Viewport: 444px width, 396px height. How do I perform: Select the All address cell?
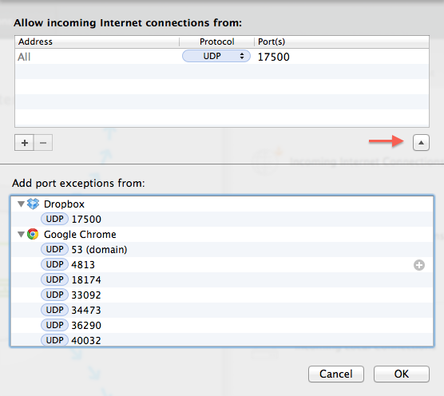97,57
